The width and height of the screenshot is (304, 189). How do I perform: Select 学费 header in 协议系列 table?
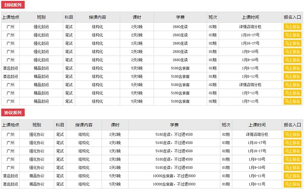tap(174, 125)
